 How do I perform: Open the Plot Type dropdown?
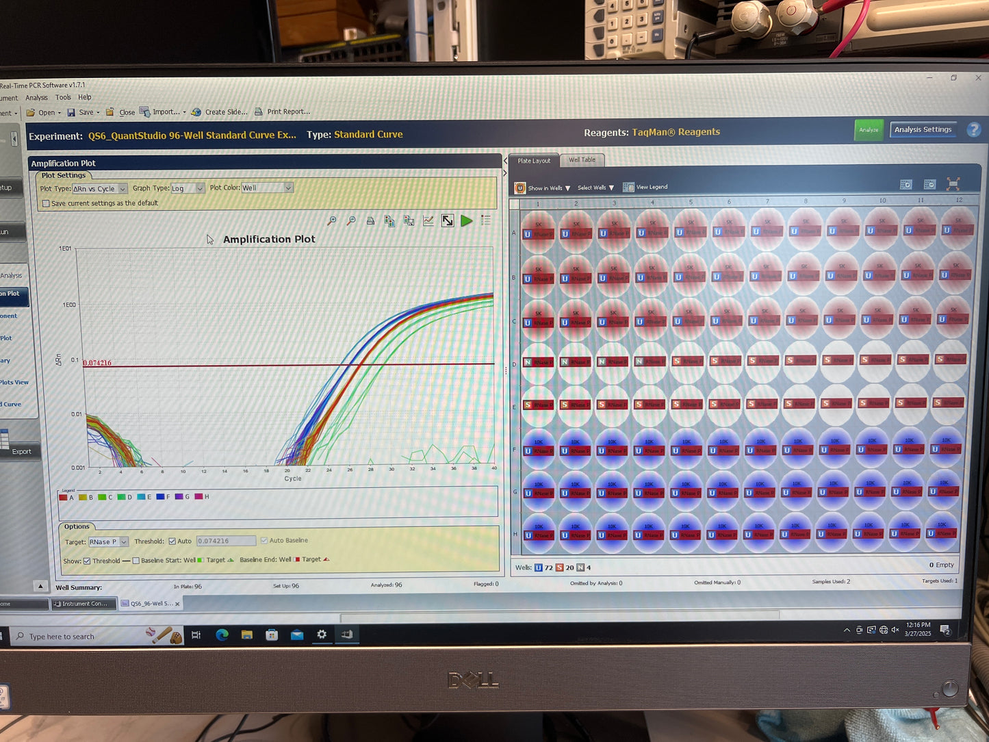click(x=100, y=189)
